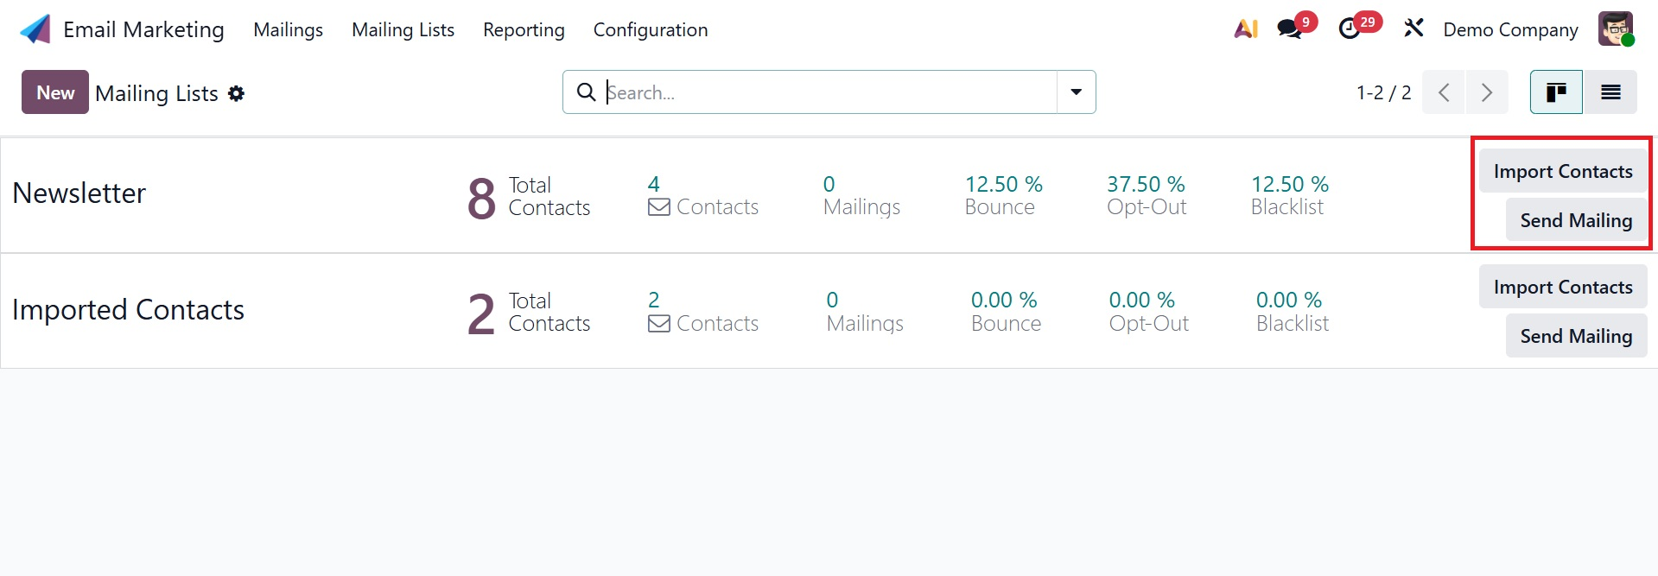This screenshot has width=1658, height=576.
Task: Expand the search filter dropdown arrow
Action: click(1077, 92)
